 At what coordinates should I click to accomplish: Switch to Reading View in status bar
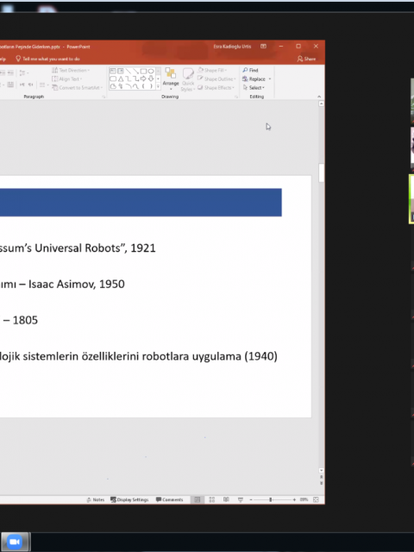(226, 499)
